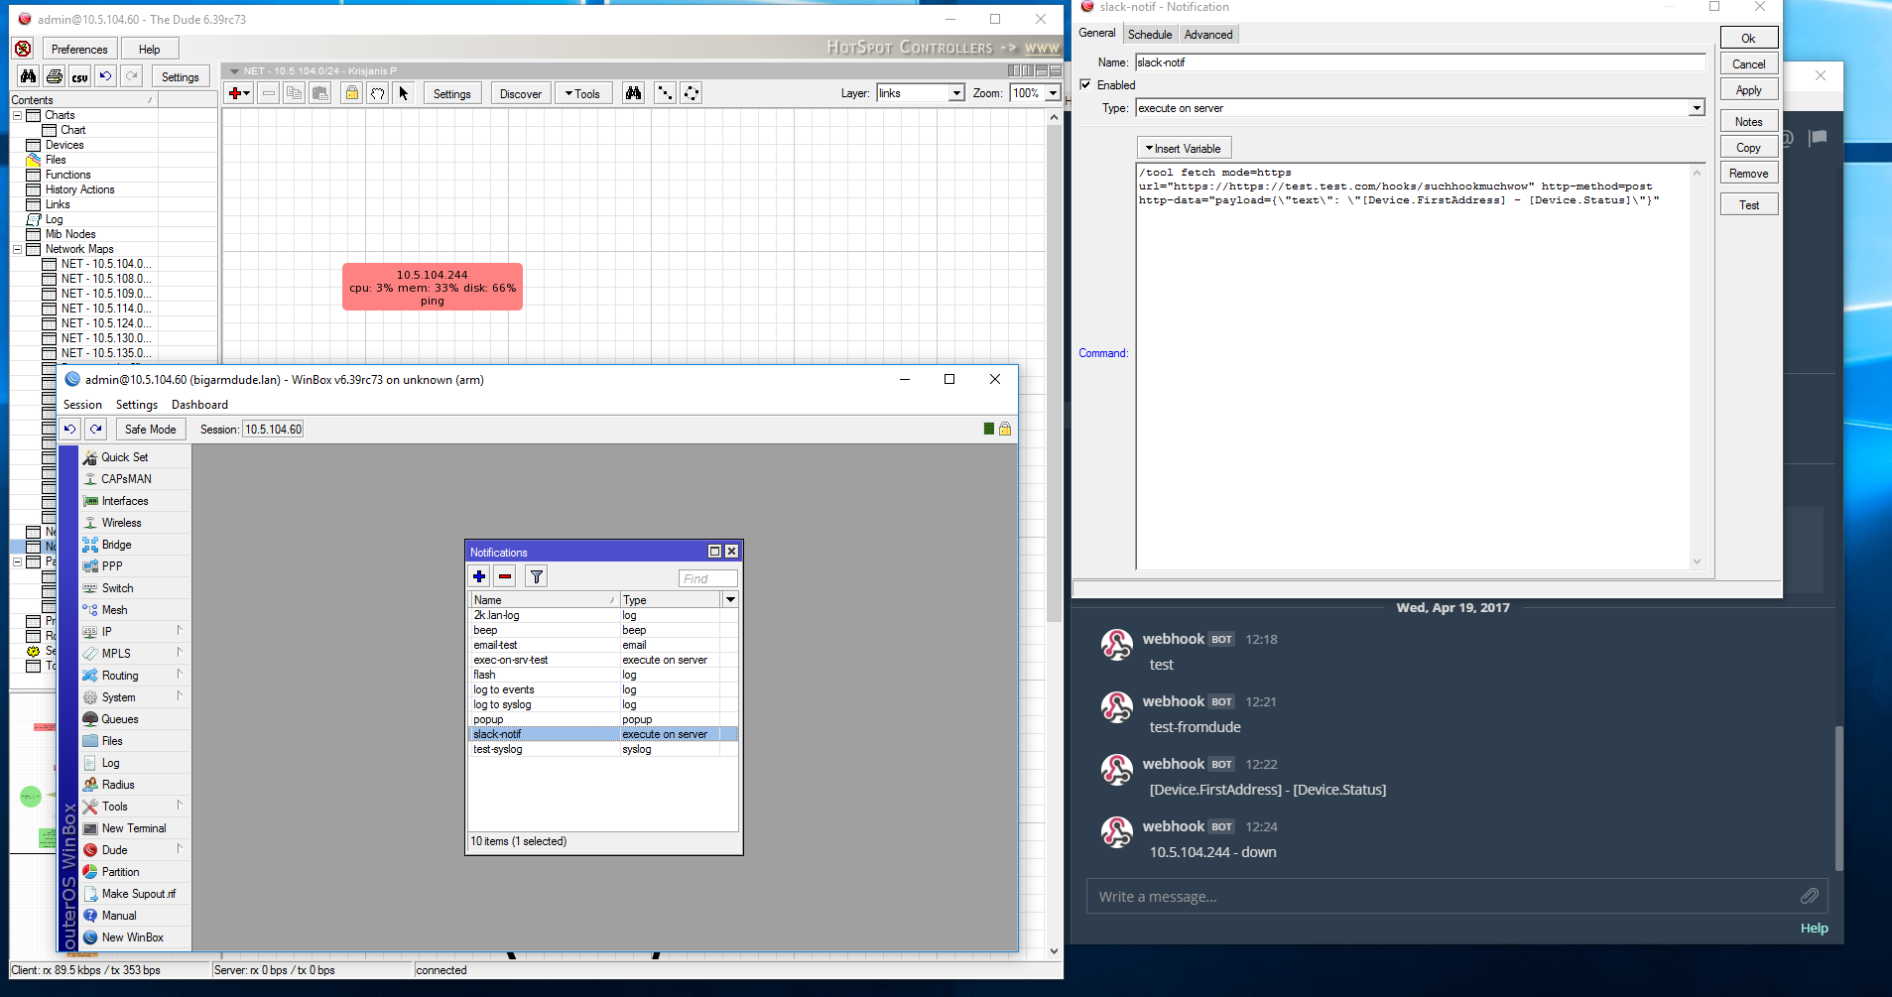Open the History Actions item in Contents tree

(x=79, y=189)
